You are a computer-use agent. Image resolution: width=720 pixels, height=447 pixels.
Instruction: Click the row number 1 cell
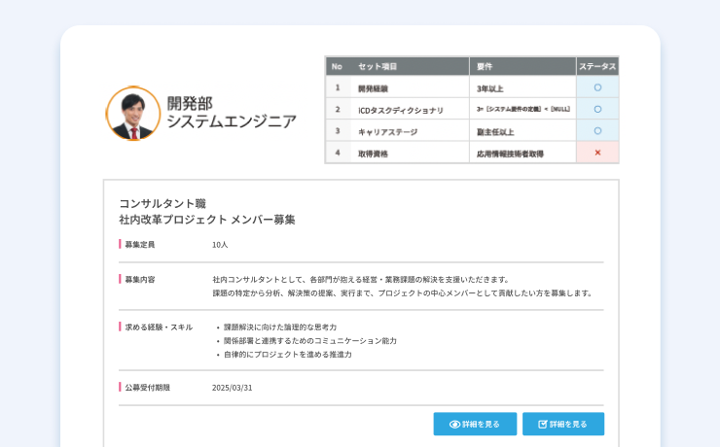[338, 87]
